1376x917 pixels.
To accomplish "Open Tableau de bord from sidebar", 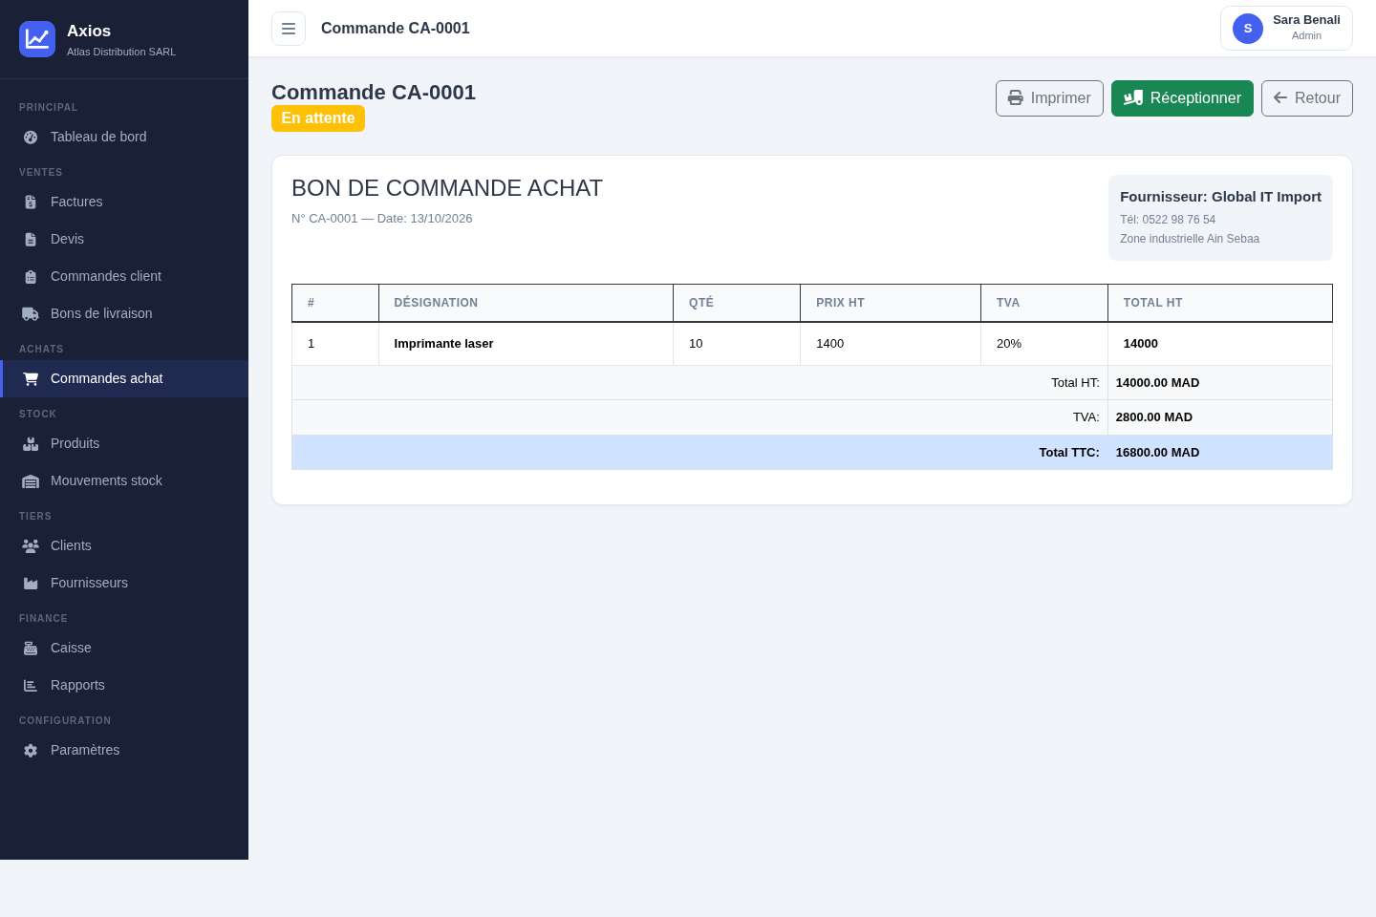I will click(124, 137).
